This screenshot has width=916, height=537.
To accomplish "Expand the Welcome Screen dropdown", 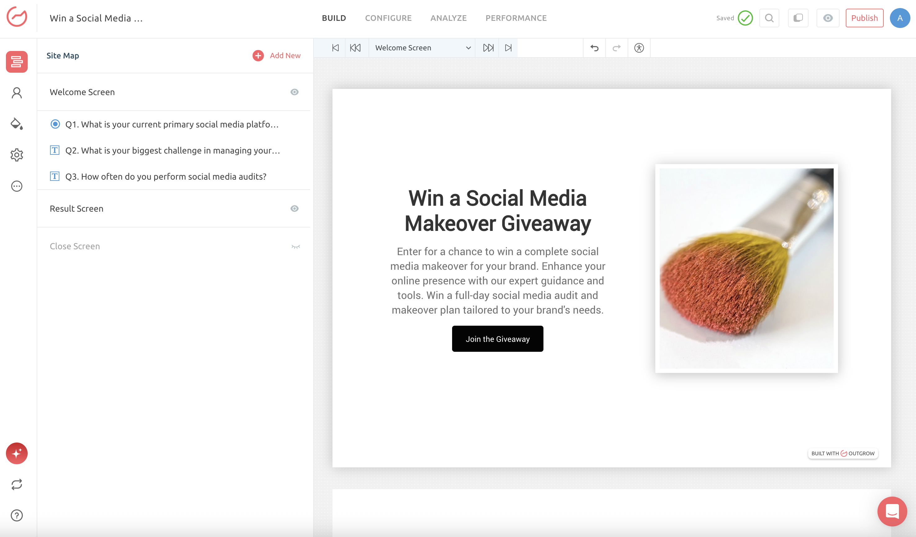I will [x=468, y=48].
